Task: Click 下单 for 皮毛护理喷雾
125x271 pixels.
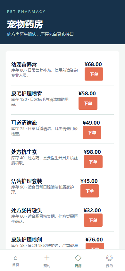Action: [x=88, y=103]
